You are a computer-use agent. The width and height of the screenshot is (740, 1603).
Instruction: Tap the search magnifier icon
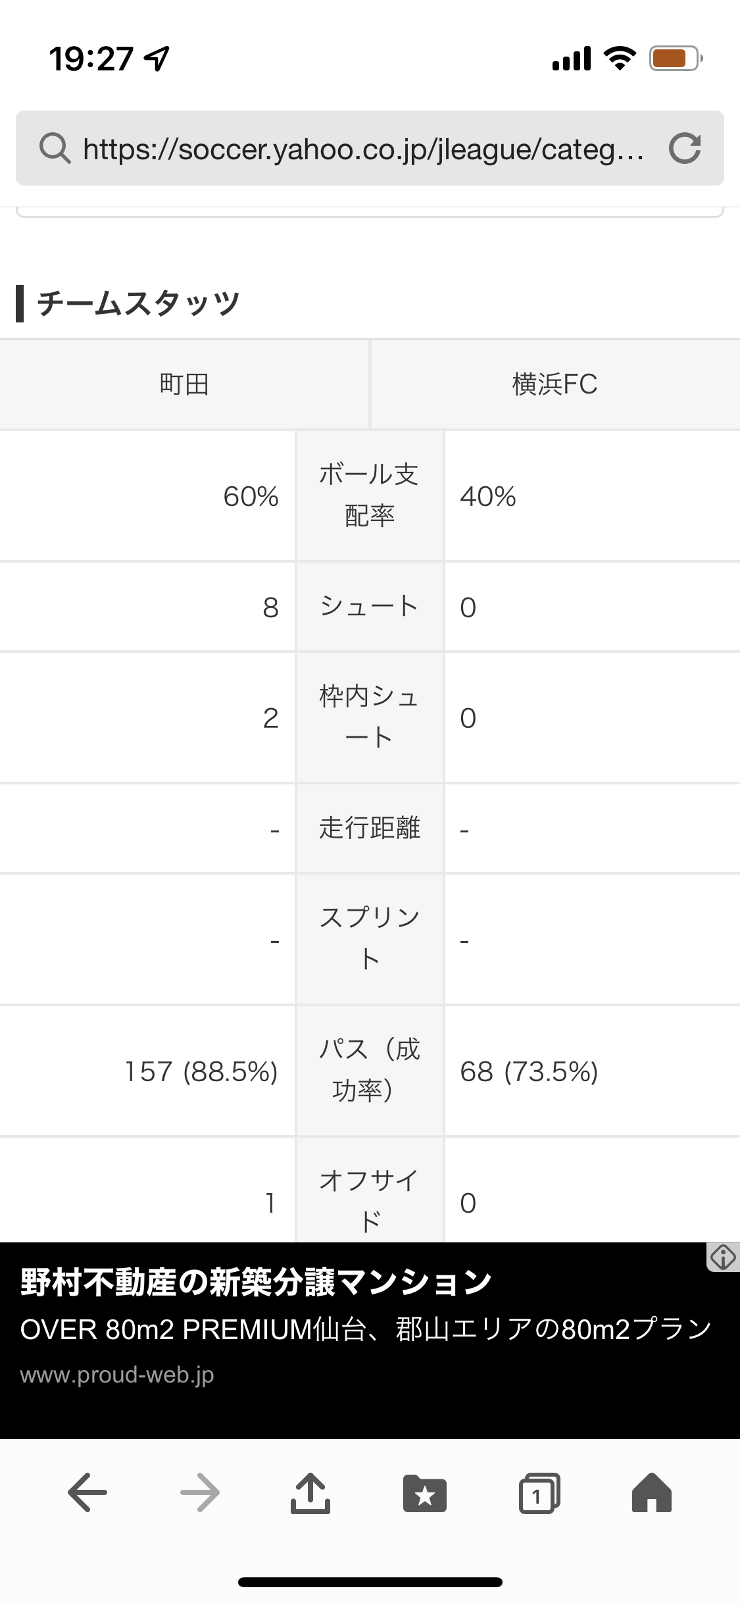coord(55,148)
